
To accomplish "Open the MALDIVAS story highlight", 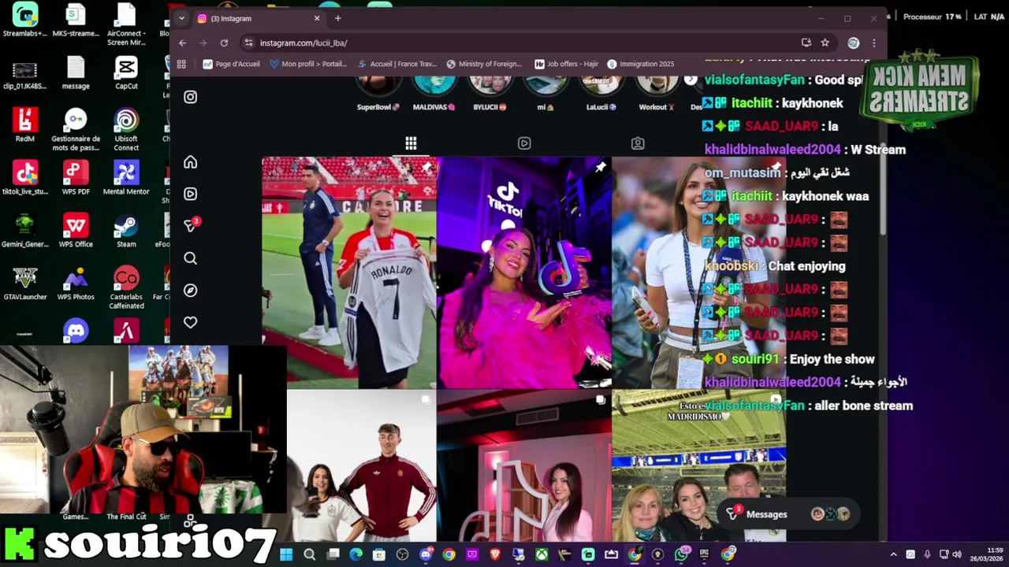I will click(x=434, y=94).
